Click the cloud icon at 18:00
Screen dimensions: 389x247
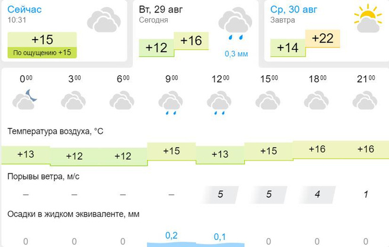pyautogui.click(x=316, y=100)
